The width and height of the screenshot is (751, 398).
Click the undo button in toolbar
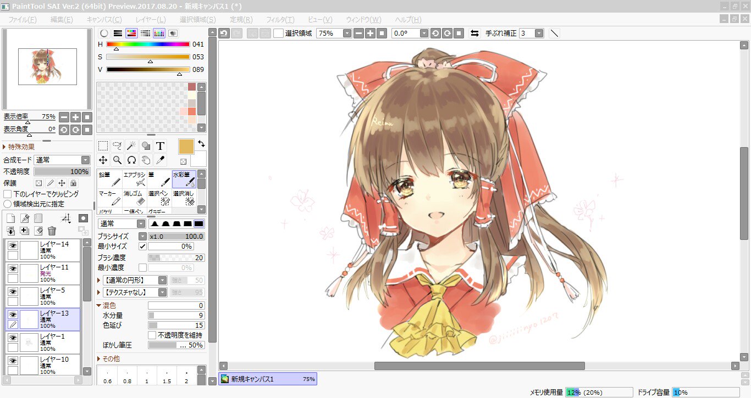pyautogui.click(x=224, y=33)
